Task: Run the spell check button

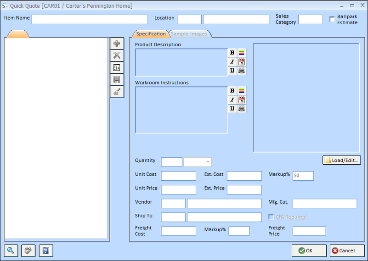Action: point(28,251)
